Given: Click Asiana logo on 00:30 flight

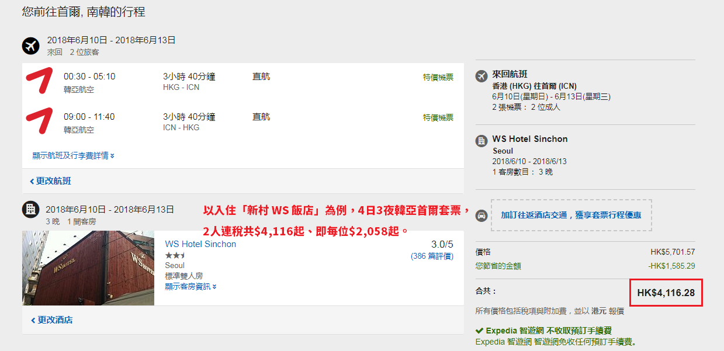Looking at the screenshot, I should 41,82.
